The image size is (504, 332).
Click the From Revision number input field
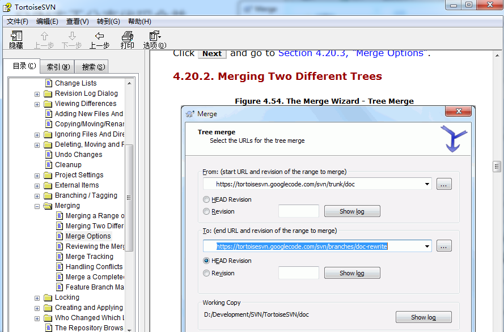click(299, 211)
